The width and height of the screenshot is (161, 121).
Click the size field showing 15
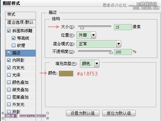coord(123,27)
